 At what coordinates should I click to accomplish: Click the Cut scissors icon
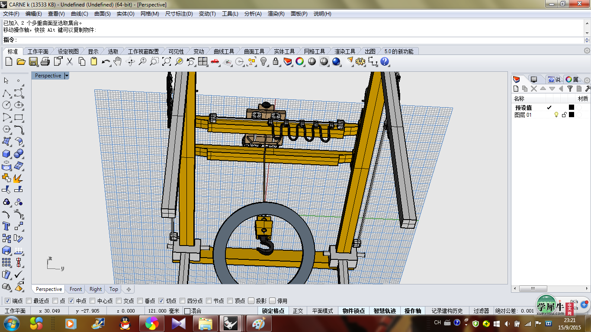tap(70, 62)
